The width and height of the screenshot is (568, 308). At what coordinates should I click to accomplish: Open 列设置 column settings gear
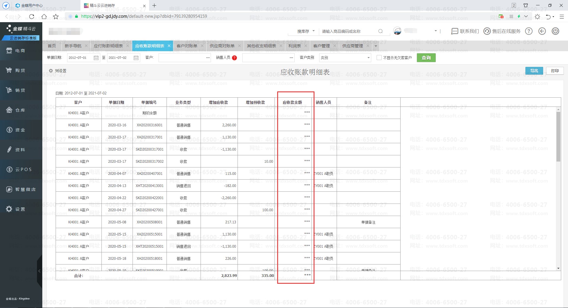click(x=51, y=71)
